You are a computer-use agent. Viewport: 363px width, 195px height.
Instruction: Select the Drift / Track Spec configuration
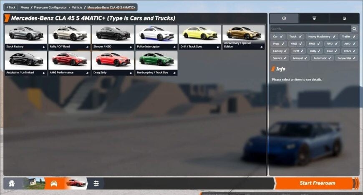pos(200,37)
